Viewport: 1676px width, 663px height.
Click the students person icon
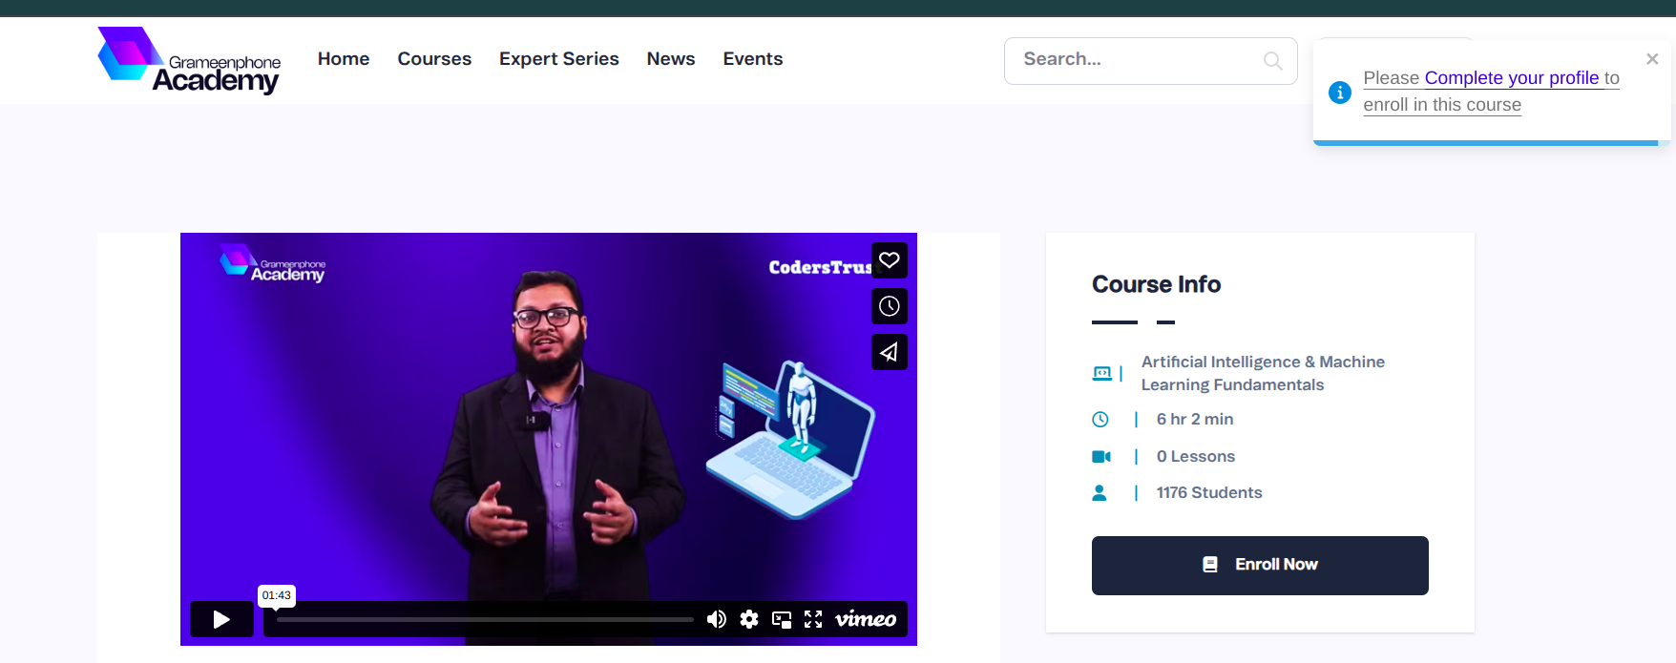click(1100, 493)
